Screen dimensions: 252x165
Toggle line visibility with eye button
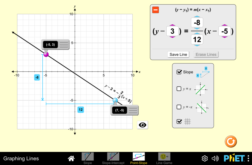tap(143, 125)
